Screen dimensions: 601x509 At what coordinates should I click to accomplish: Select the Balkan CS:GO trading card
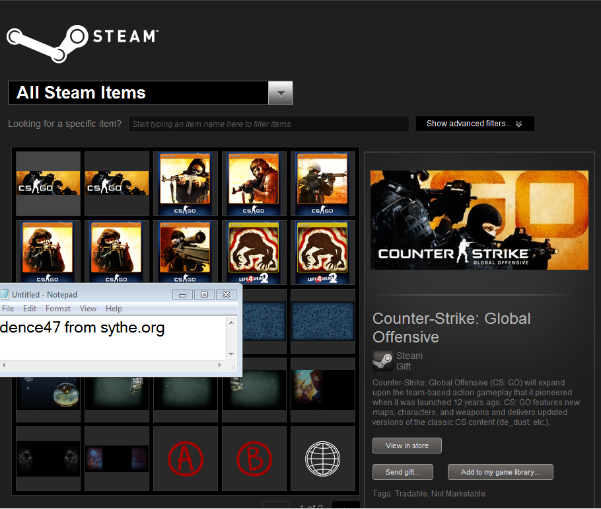[x=254, y=183]
